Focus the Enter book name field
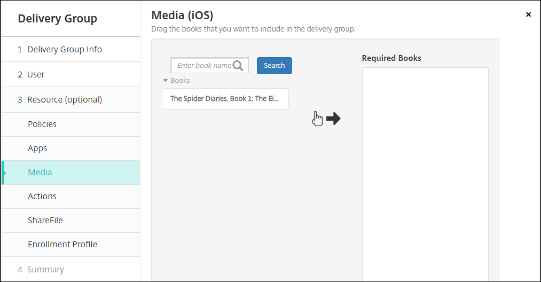Screen dimensions: 541x282 tap(203, 65)
